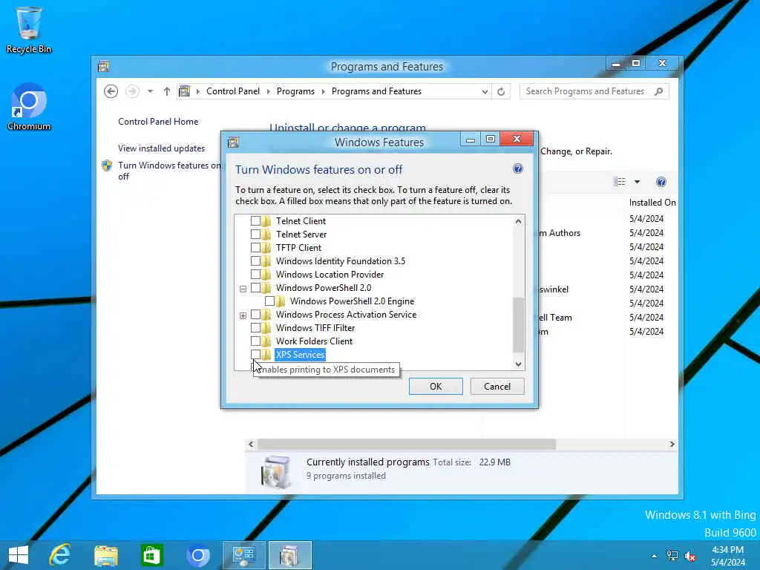Expand Windows Process Activation Service node
The height and width of the screenshot is (570, 760).
pos(243,315)
